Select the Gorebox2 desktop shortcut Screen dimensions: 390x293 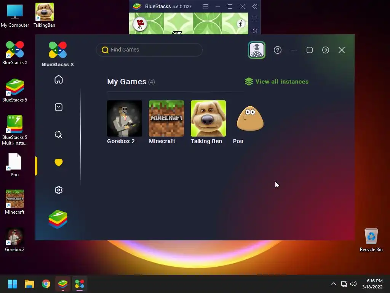[x=15, y=240]
